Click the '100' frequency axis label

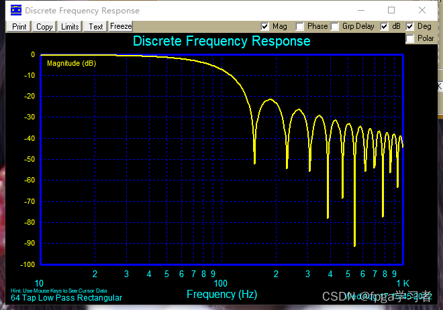click(220, 283)
